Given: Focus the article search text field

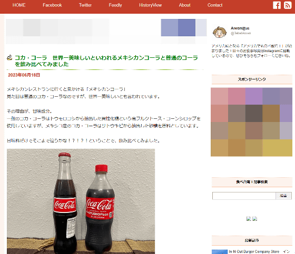Looking at the screenshot, I should pyautogui.click(x=244, y=196).
